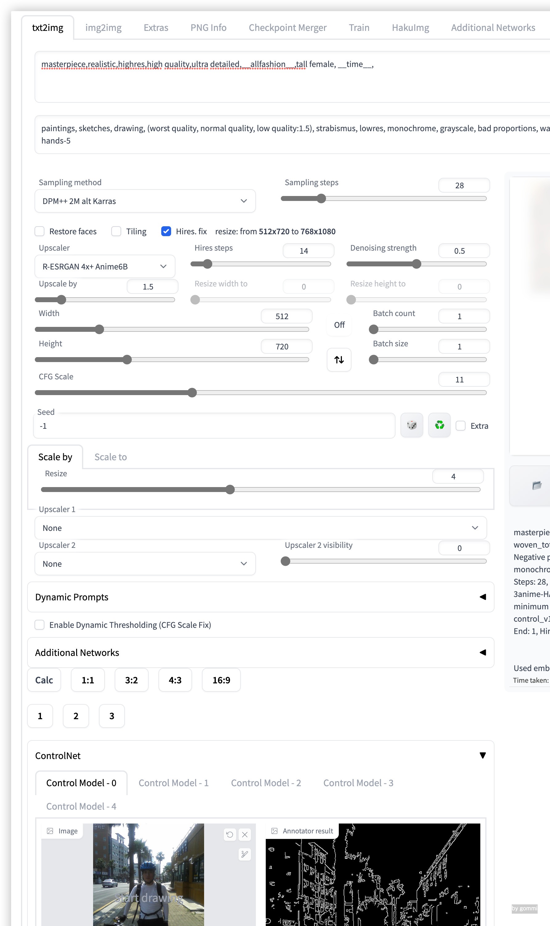550x926 pixels.
Task: Select the 3:2 aspect ratio button
Action: click(132, 680)
